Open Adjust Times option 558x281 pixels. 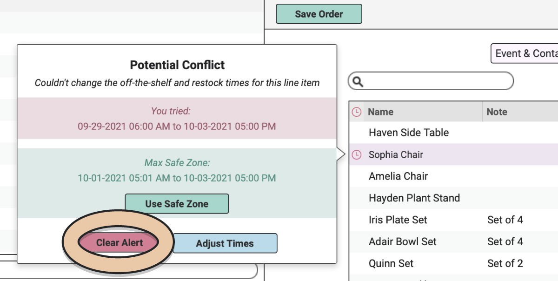pyautogui.click(x=225, y=243)
